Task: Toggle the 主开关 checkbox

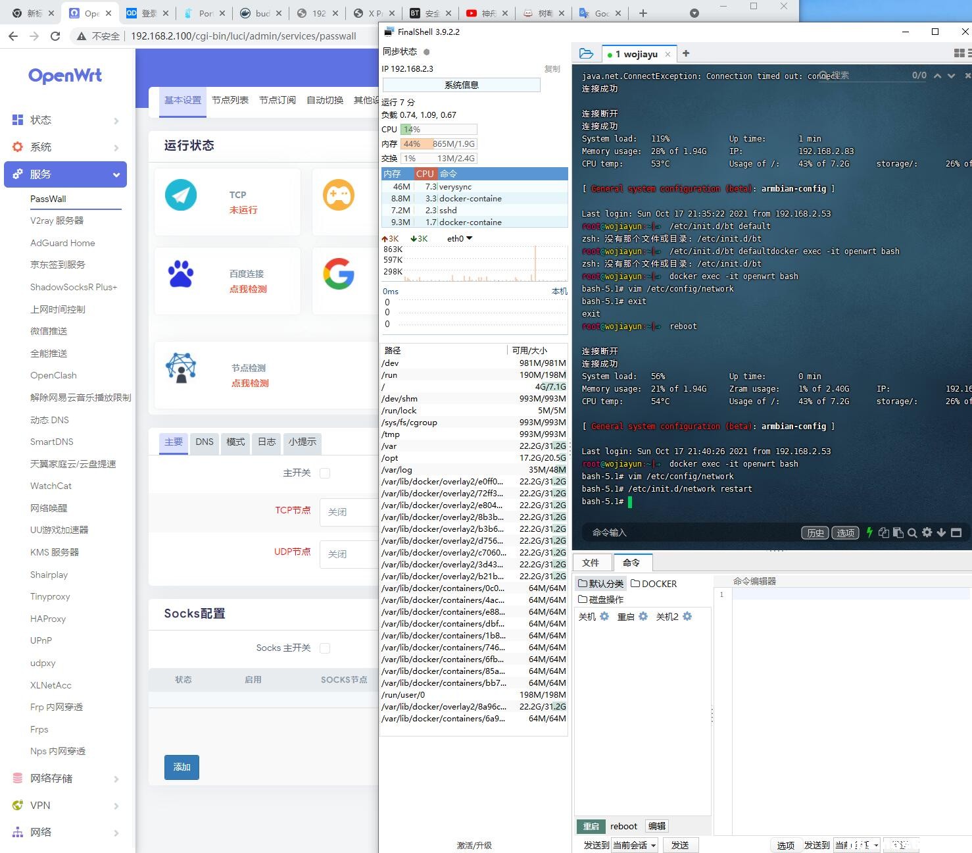Action: (x=325, y=473)
